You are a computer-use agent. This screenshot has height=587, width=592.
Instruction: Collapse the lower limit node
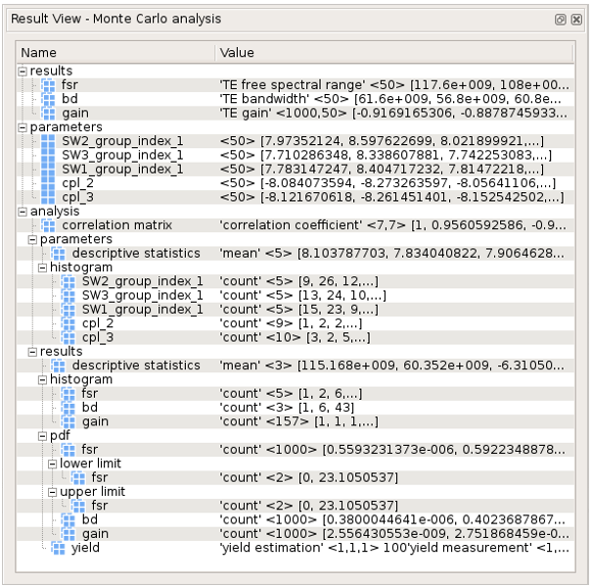point(53,465)
